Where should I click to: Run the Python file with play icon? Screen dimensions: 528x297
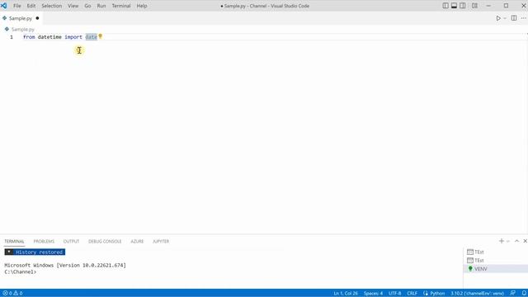click(498, 18)
